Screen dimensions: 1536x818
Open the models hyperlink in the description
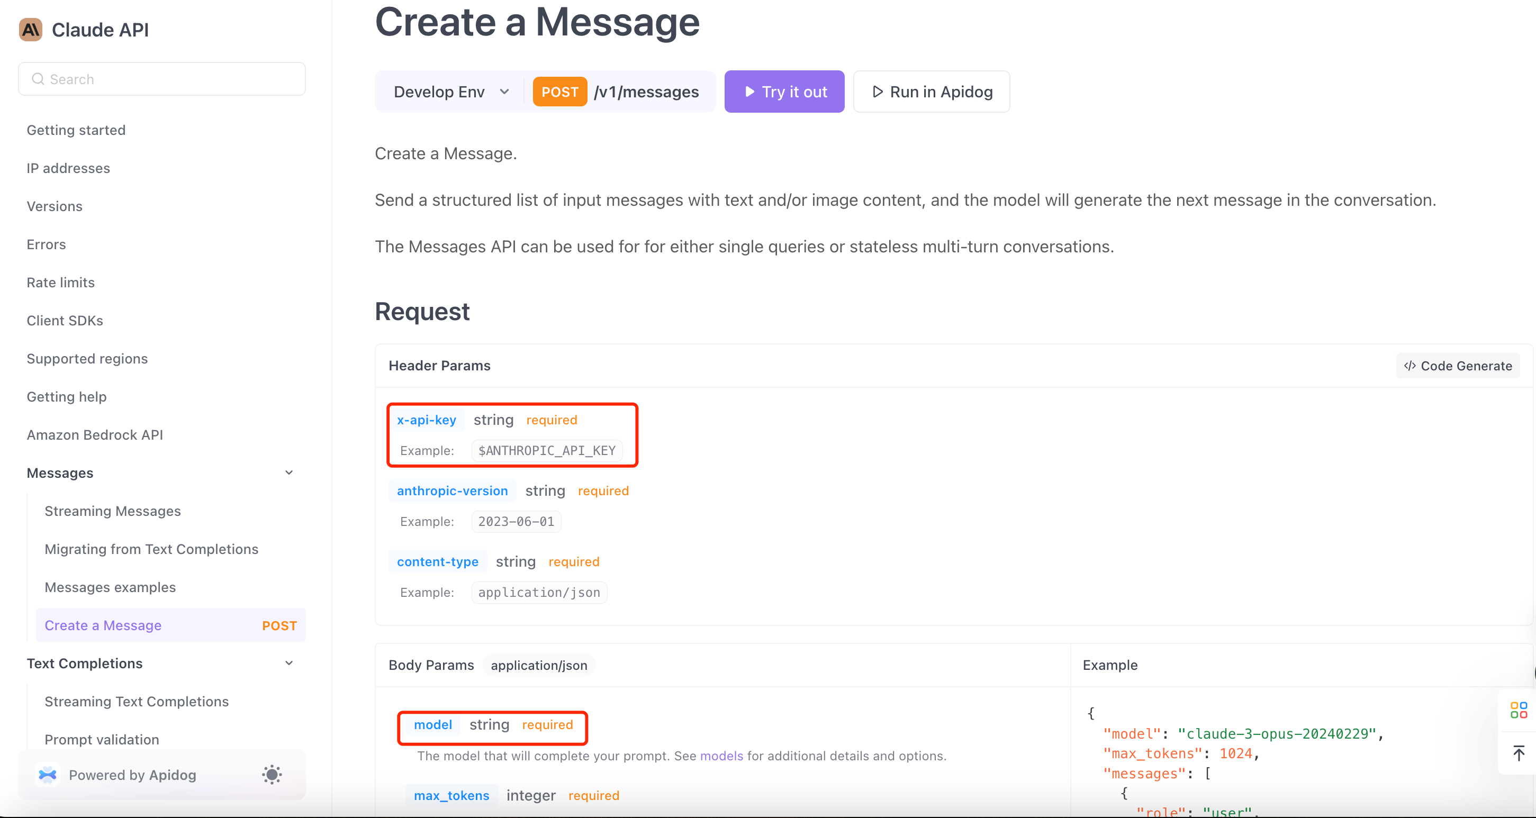721,756
